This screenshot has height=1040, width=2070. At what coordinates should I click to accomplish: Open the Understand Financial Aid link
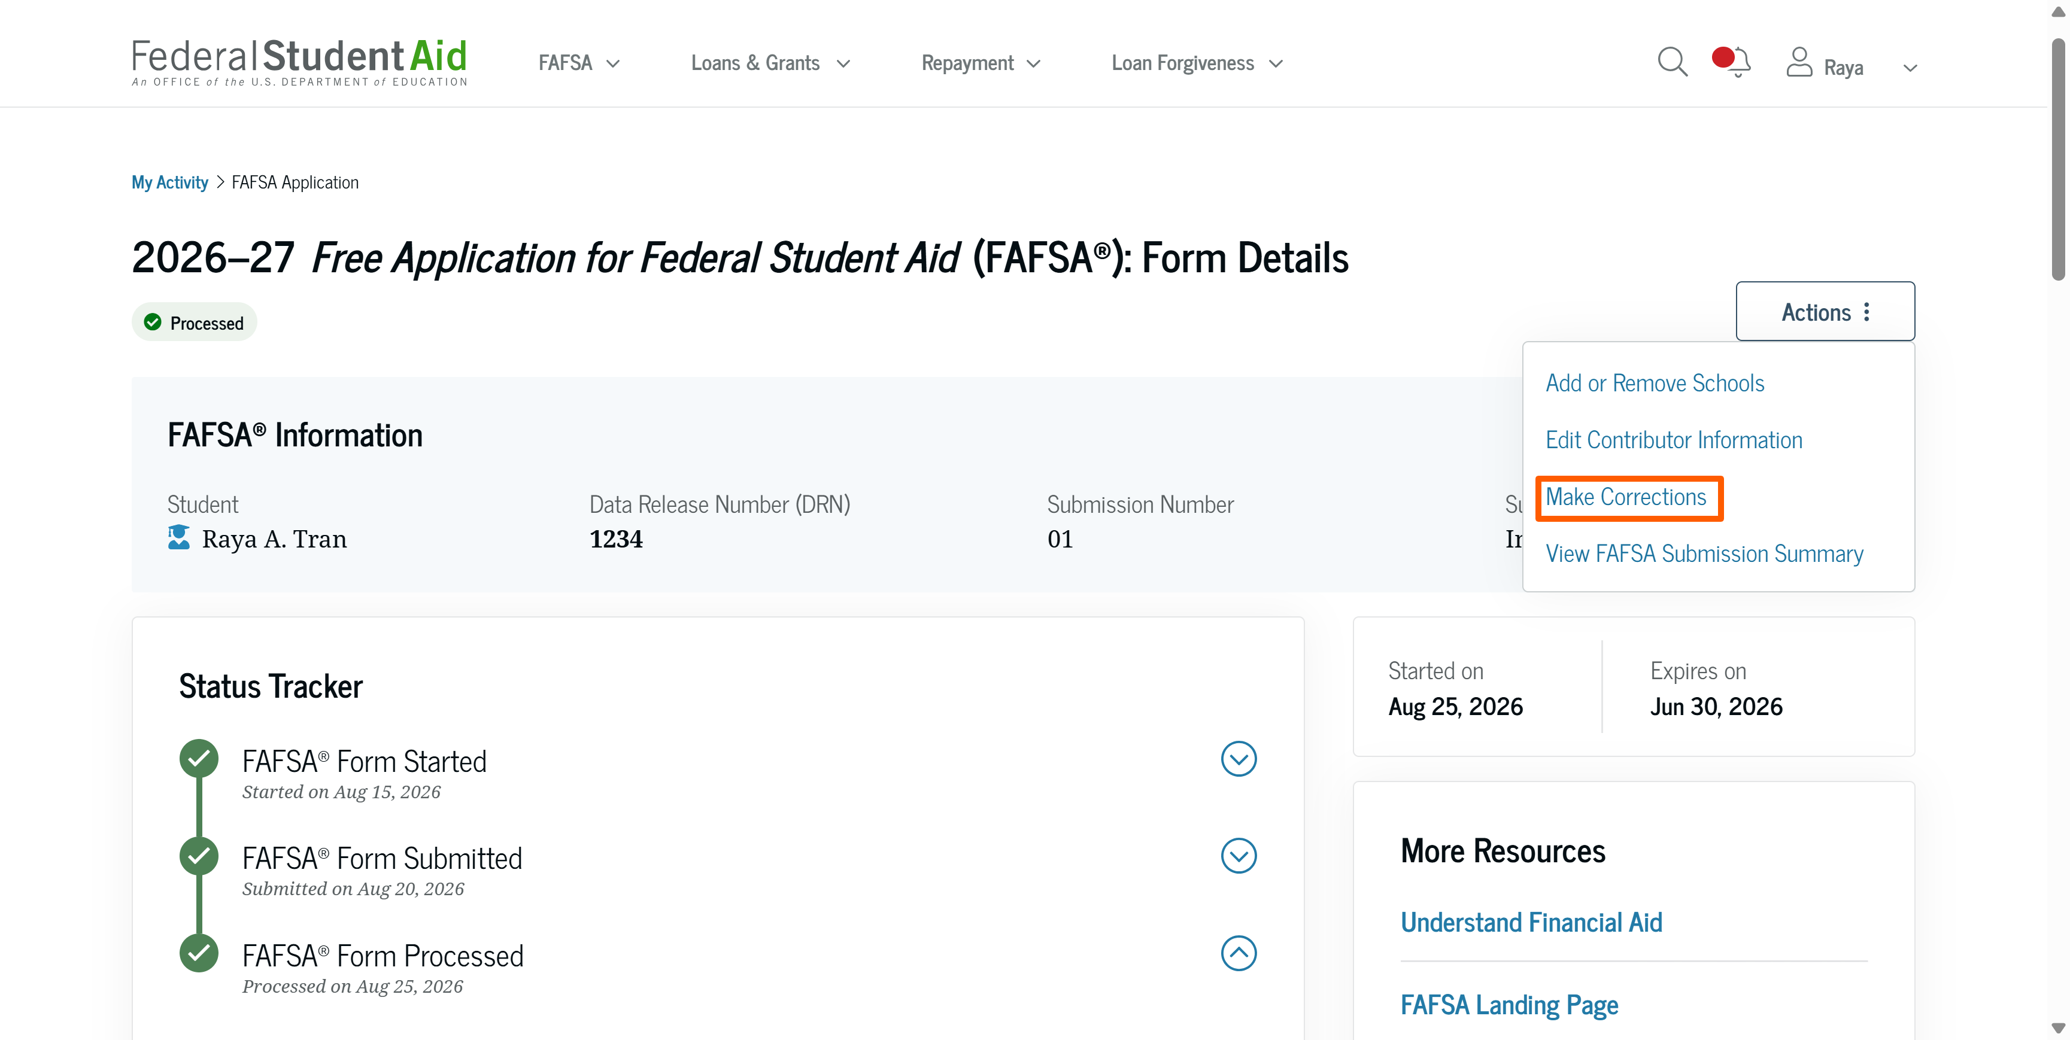click(x=1531, y=923)
